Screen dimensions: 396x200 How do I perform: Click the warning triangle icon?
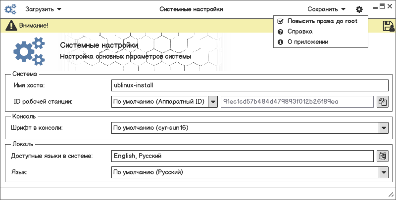pyautogui.click(x=11, y=26)
